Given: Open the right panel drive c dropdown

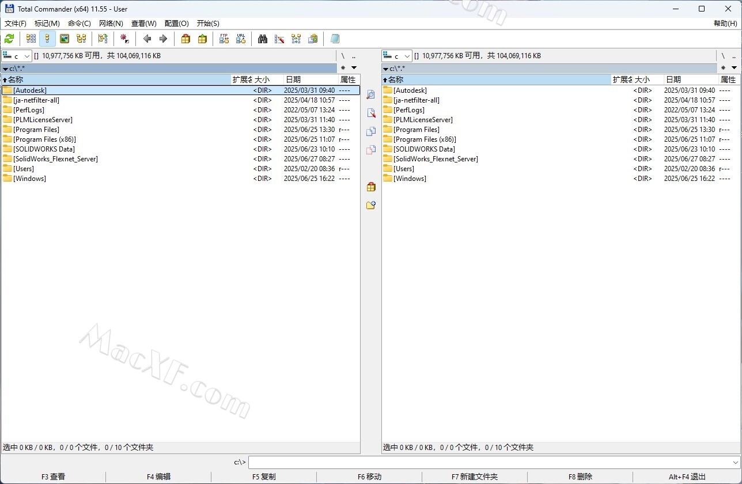Looking at the screenshot, I should 397,56.
